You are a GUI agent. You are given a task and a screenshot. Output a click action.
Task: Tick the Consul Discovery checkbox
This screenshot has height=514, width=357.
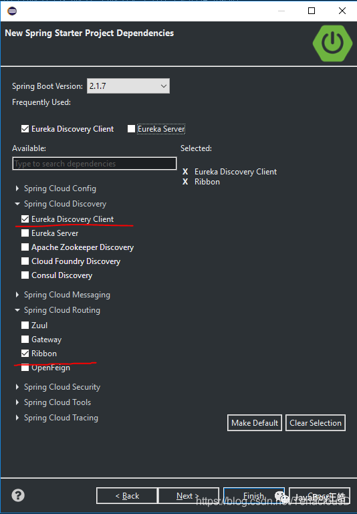tap(25, 275)
